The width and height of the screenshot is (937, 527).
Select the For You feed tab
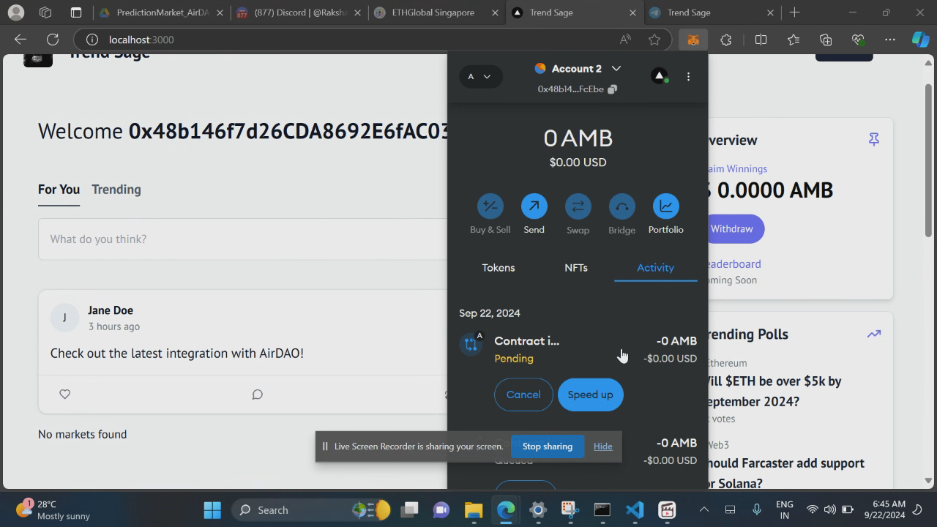(x=59, y=190)
